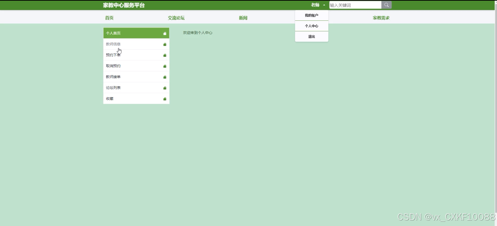Viewport: 497px width, 226px height.
Task: Open 教师接单 sidebar item
Action: coord(136,77)
